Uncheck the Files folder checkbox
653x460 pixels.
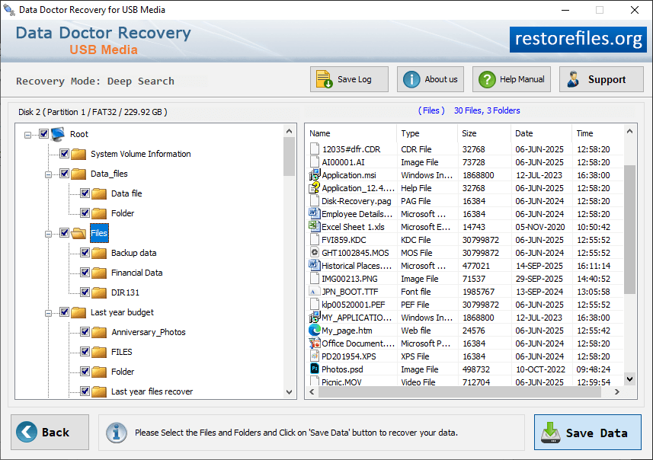point(64,233)
